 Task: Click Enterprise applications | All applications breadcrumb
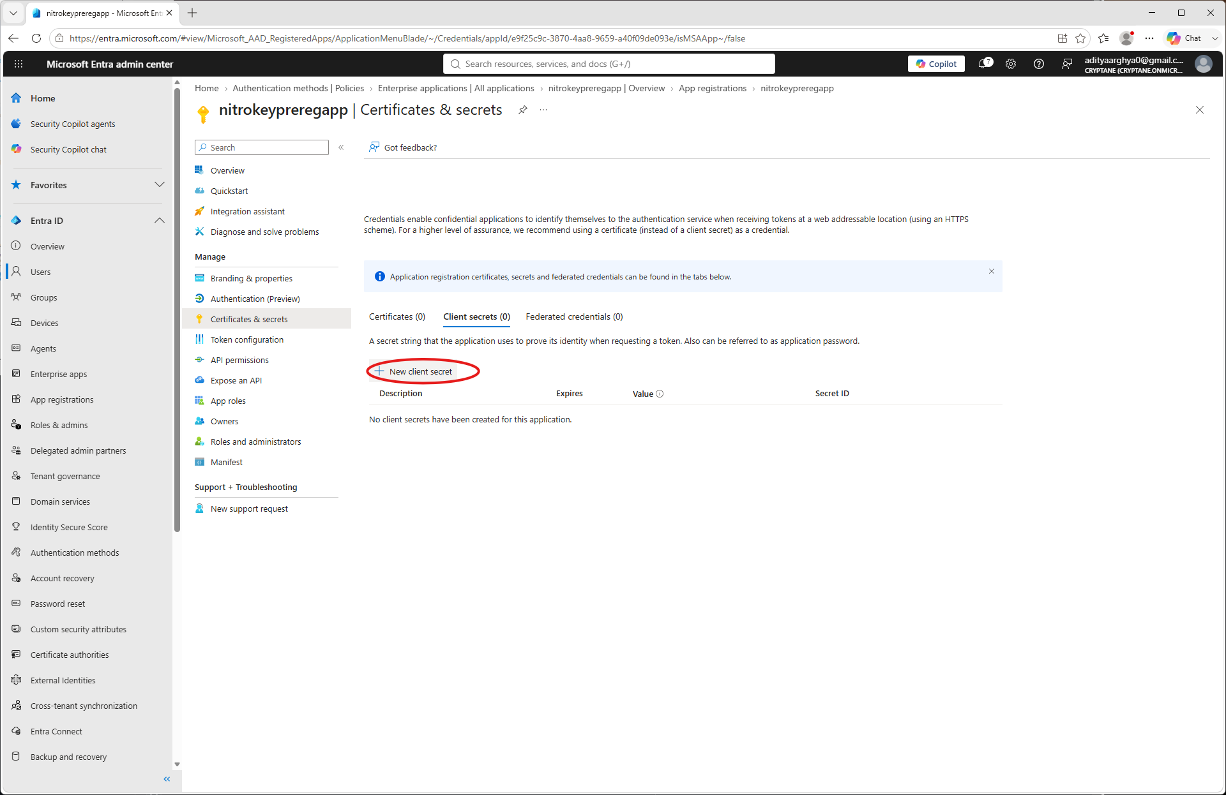456,88
